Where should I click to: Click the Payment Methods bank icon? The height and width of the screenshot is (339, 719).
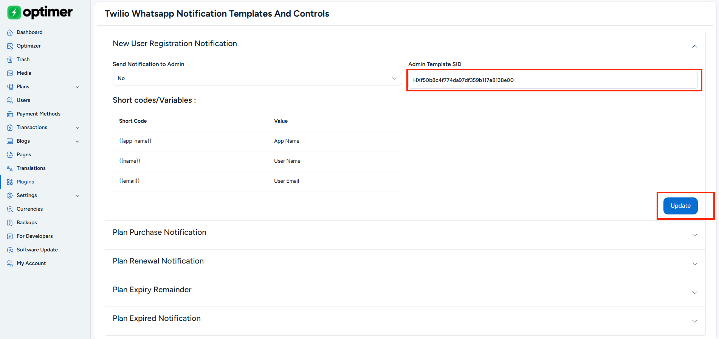pos(10,114)
